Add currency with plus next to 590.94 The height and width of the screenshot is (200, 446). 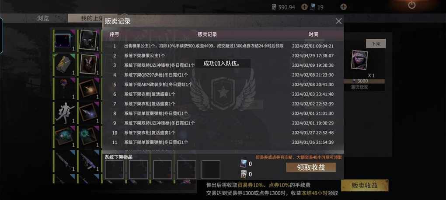tap(304, 7)
